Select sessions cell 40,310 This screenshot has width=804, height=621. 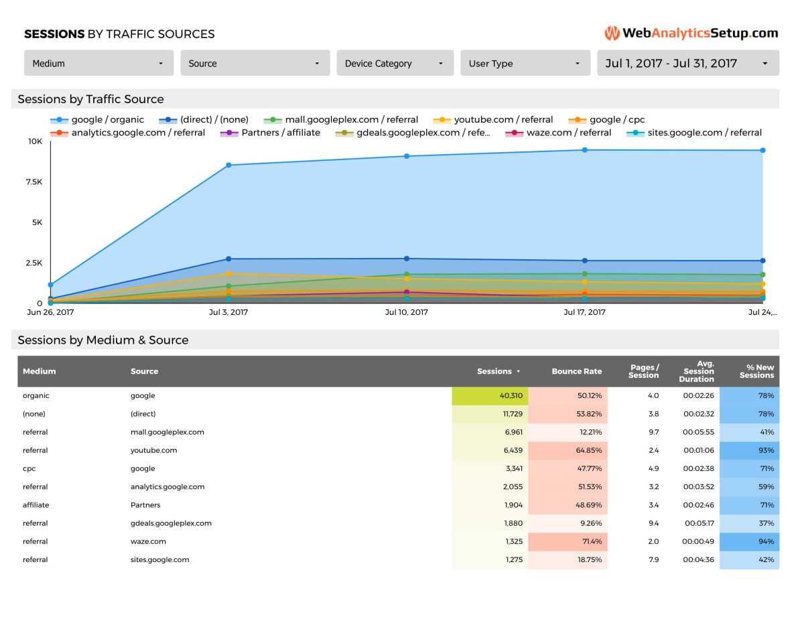490,396
